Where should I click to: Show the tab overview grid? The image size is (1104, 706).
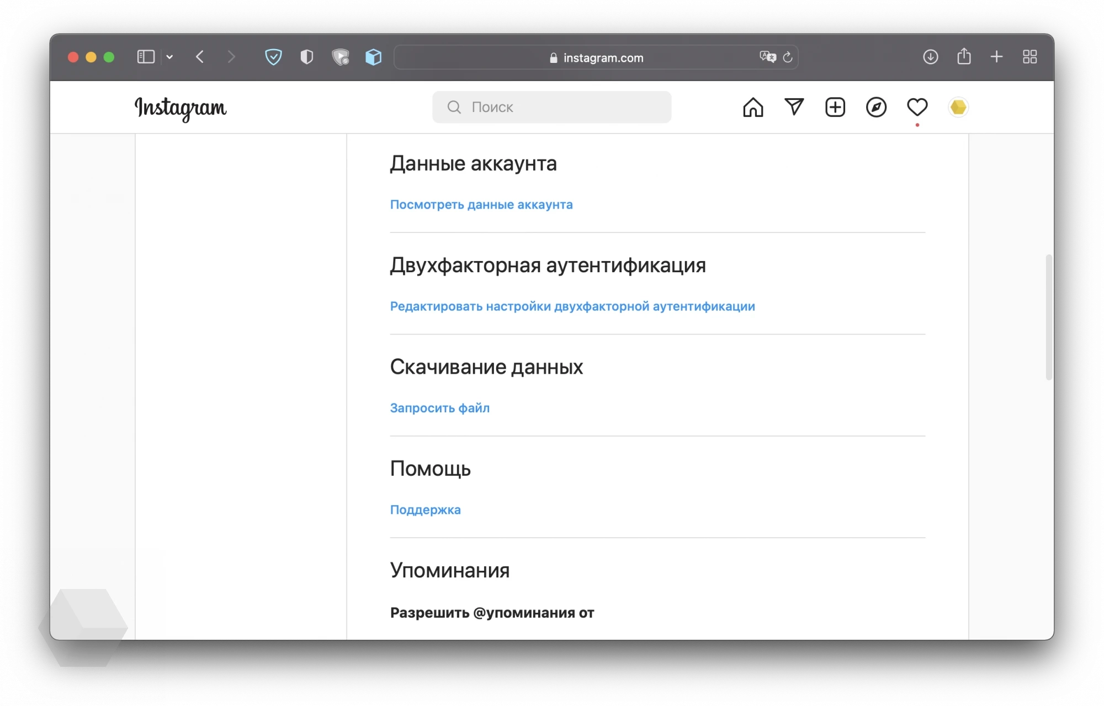1030,57
